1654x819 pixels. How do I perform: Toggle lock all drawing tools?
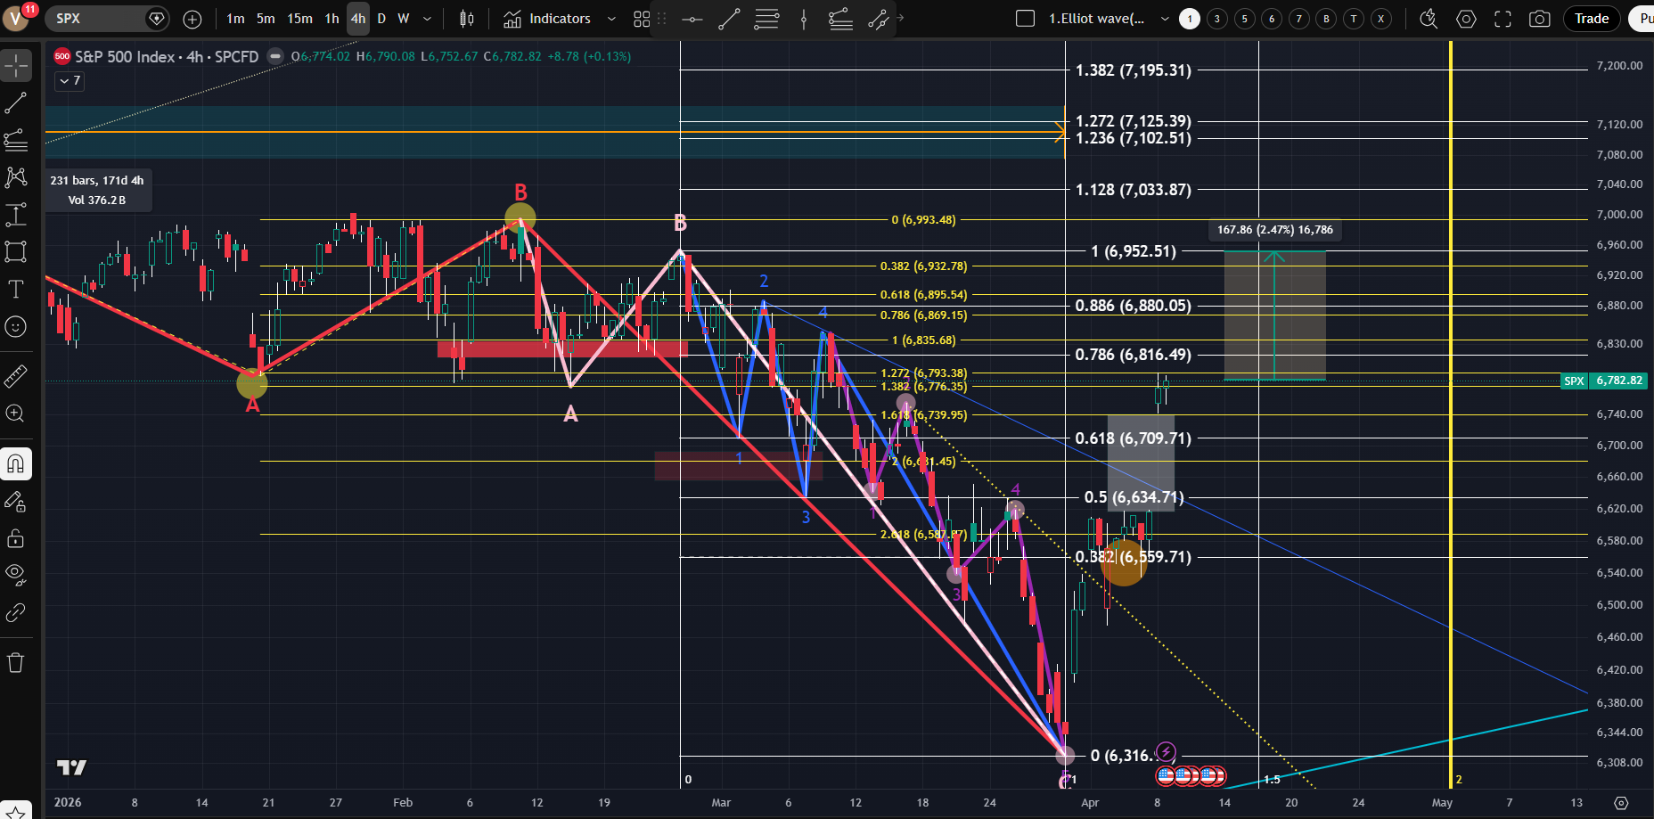tap(16, 538)
